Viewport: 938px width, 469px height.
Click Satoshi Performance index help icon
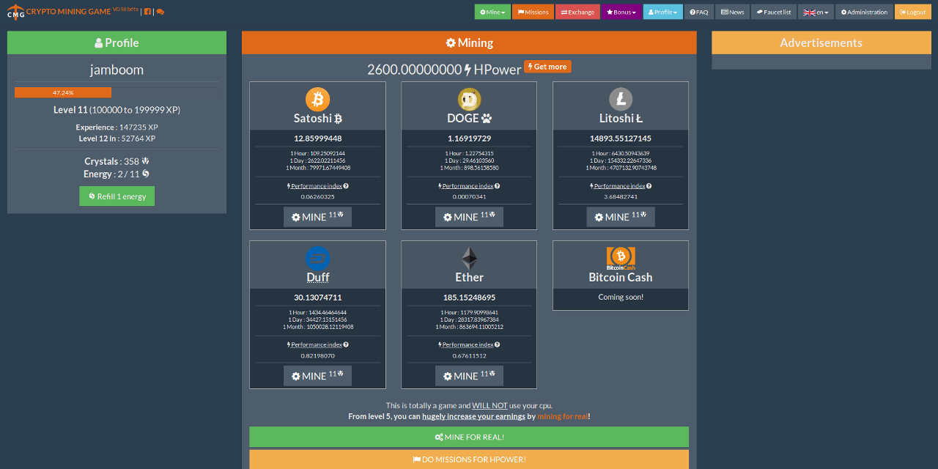(346, 186)
